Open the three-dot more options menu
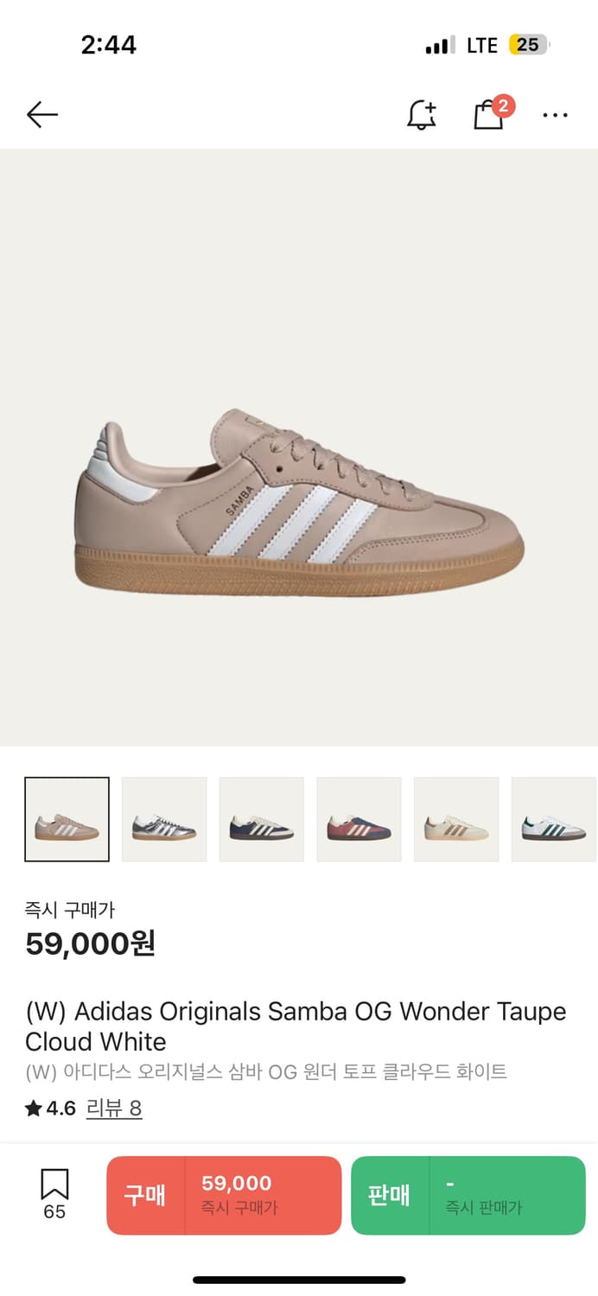The height and width of the screenshot is (1296, 598). point(555,114)
